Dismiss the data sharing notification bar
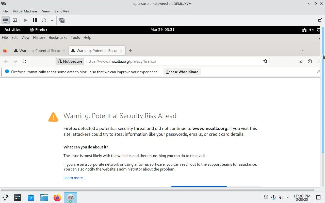This screenshot has height=203, width=325. tap(318, 72)
